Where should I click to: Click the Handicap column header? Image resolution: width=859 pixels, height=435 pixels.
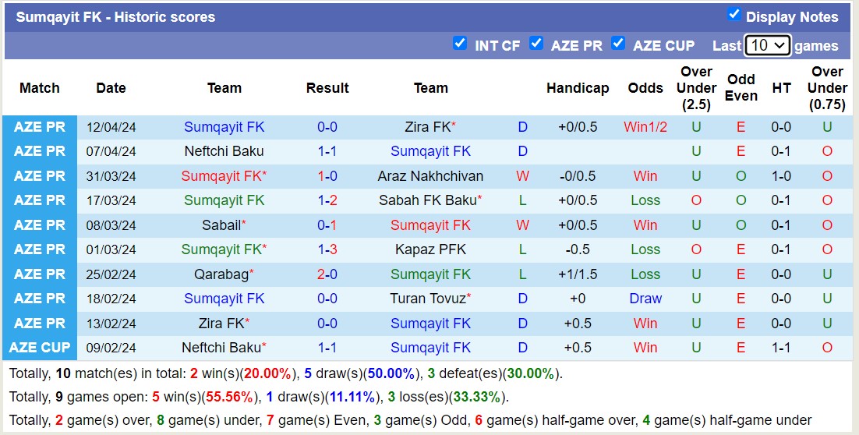578,88
